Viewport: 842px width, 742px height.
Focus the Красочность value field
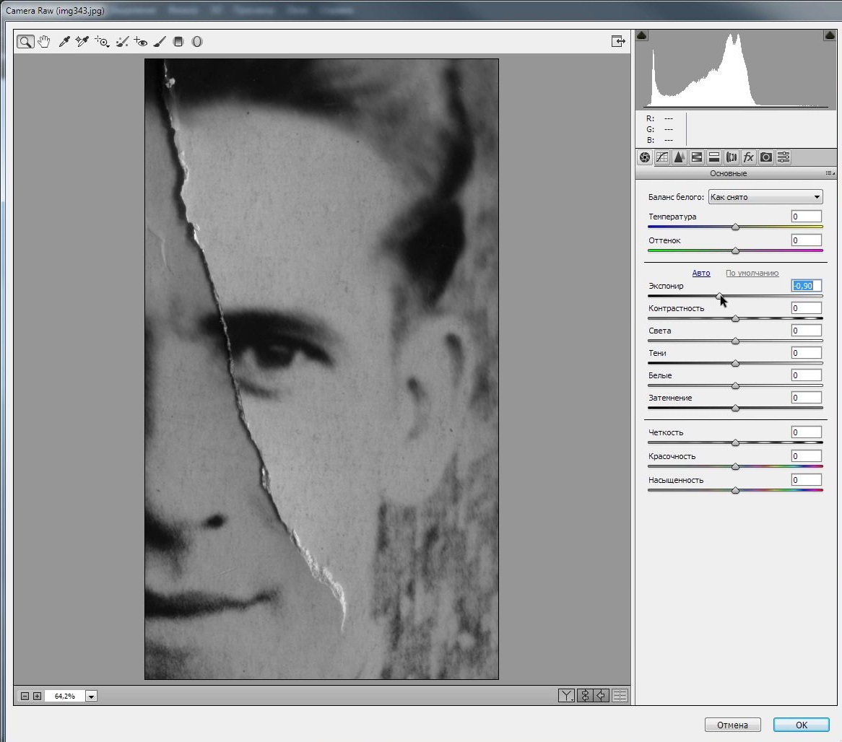tap(807, 456)
